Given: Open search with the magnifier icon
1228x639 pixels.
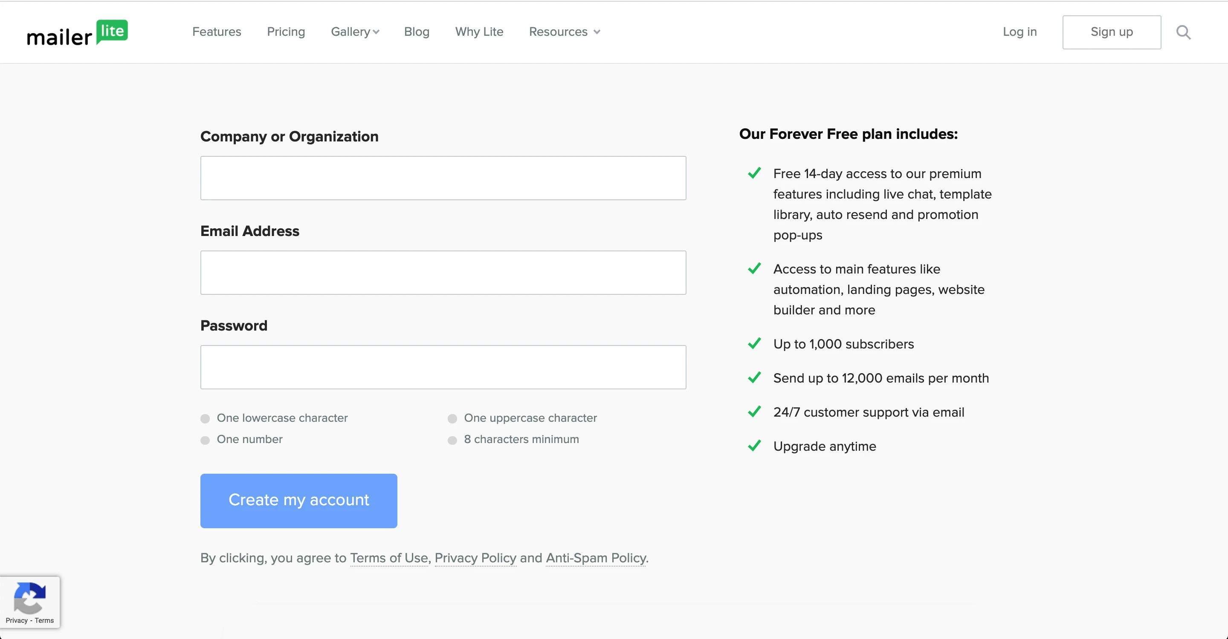Looking at the screenshot, I should (1183, 32).
